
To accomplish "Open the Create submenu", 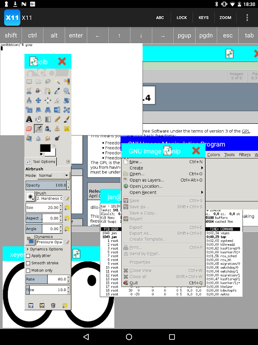I will tap(163, 168).
